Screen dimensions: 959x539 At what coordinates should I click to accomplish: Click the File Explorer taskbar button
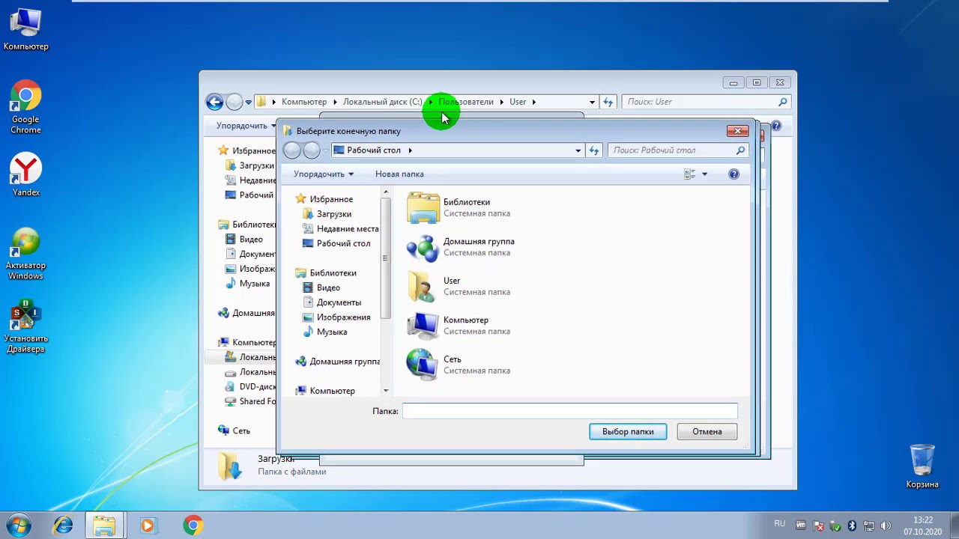click(104, 526)
